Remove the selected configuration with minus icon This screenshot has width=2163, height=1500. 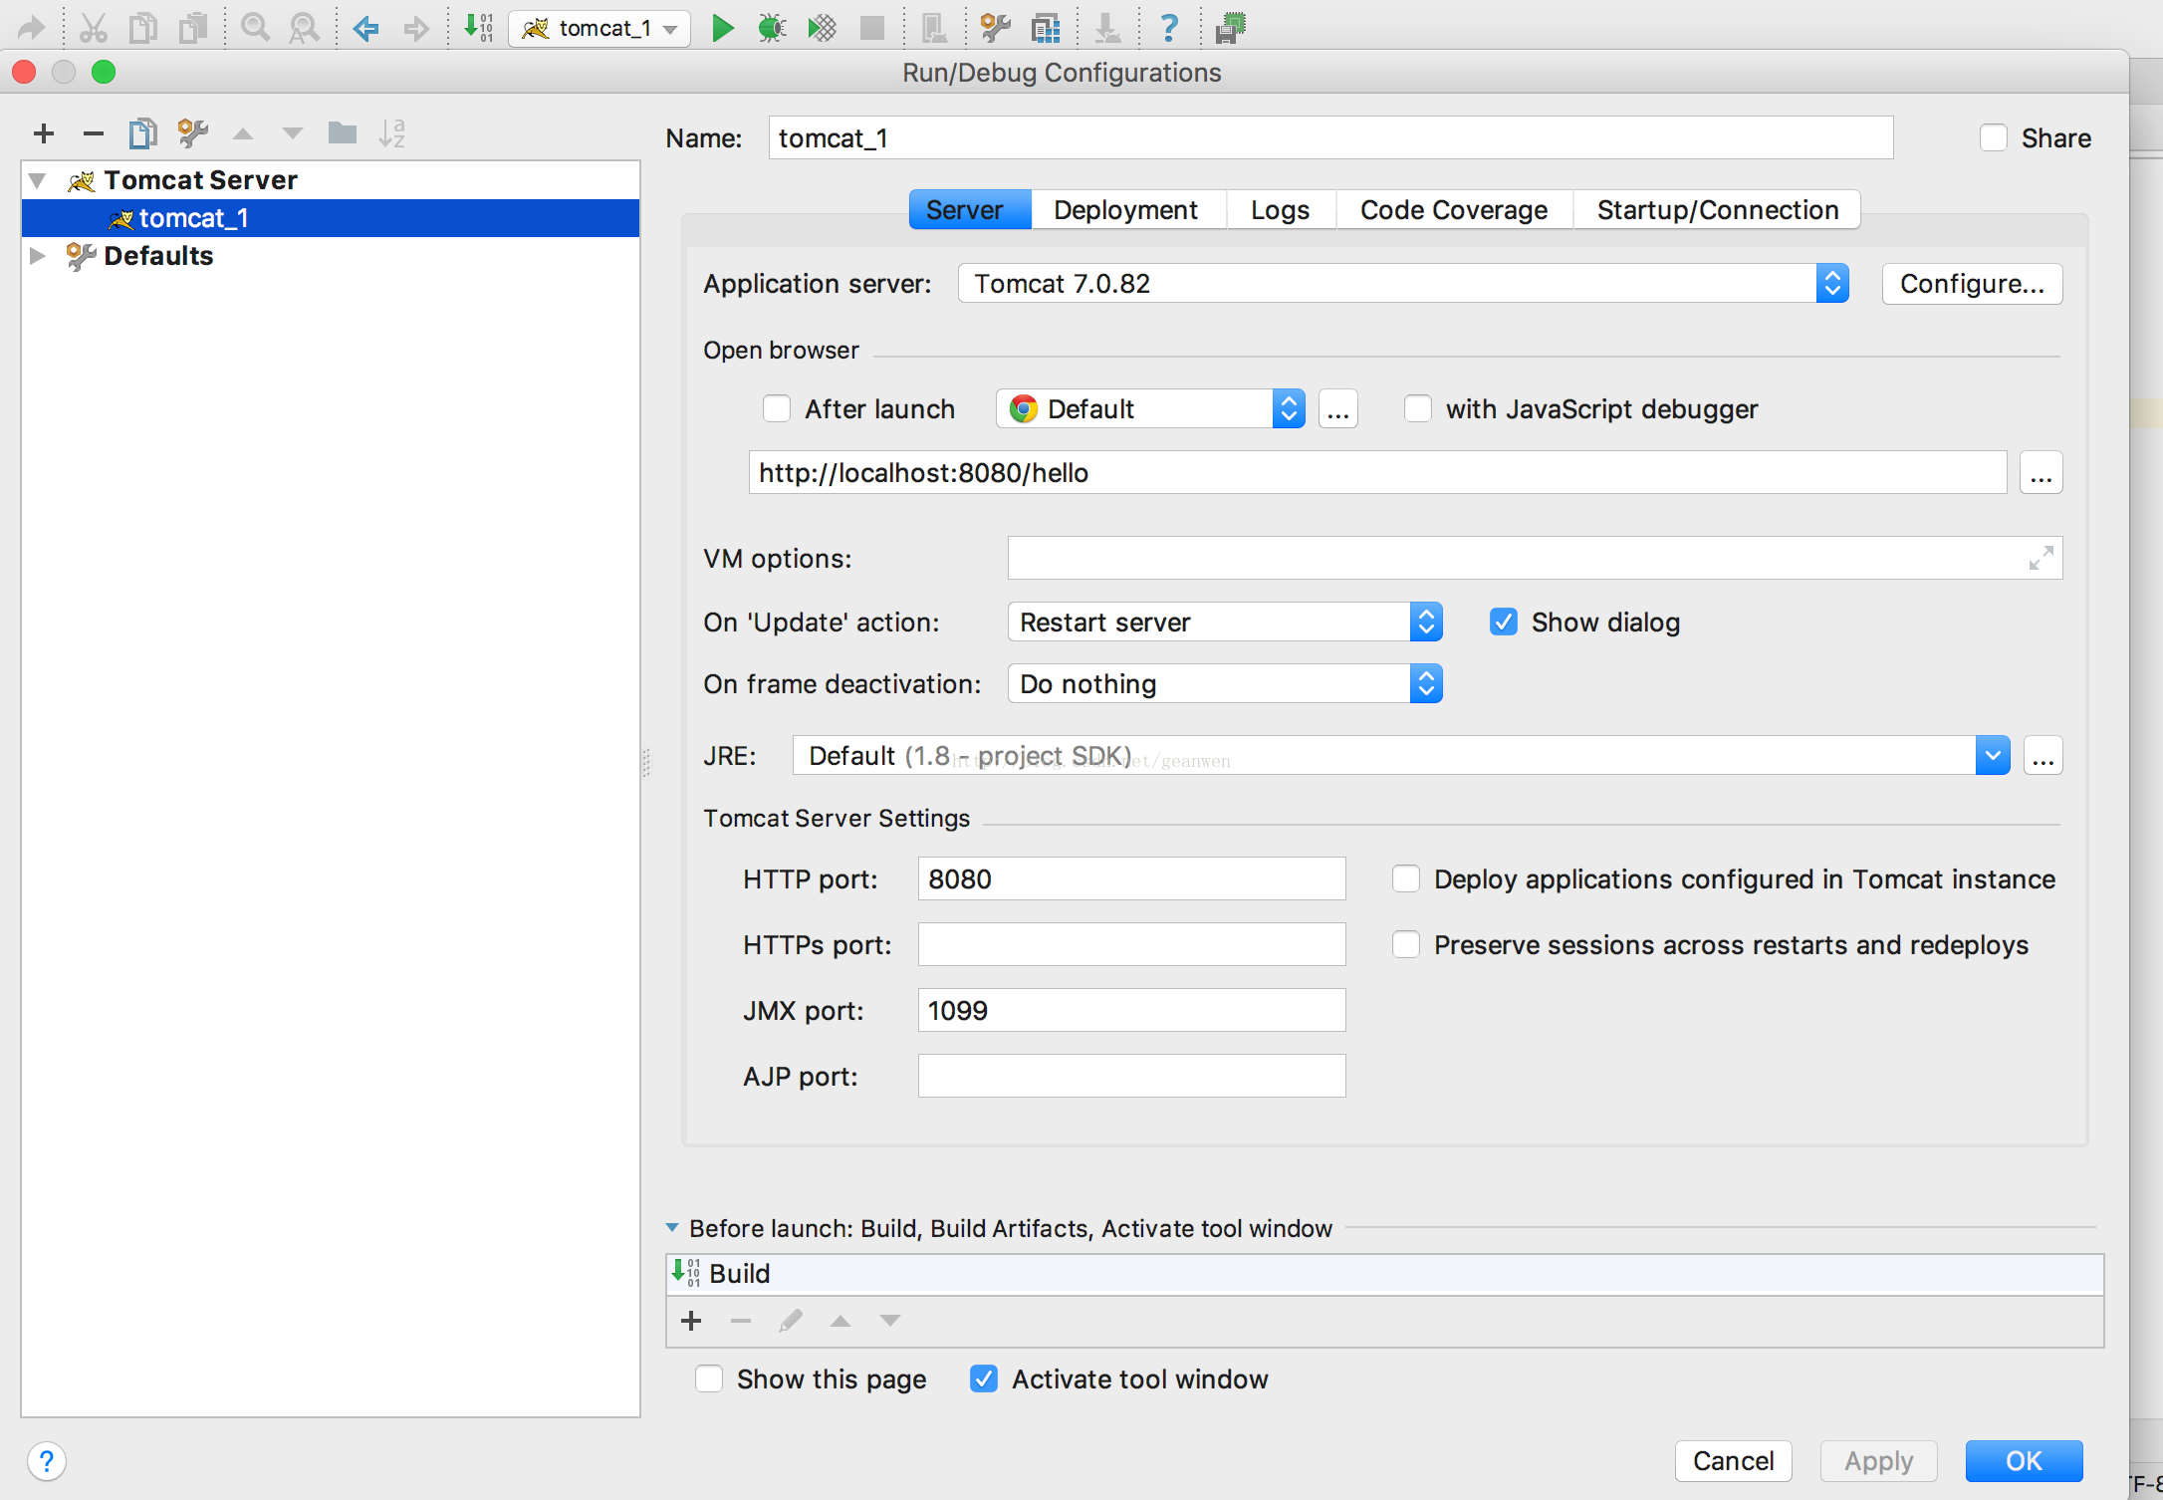94,133
